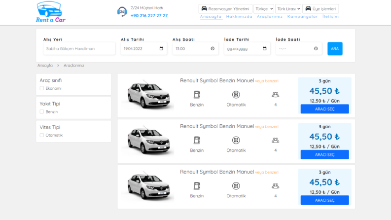Image resolution: width=391 pixels, height=220 pixels.
Task: Click passengers icon in first listing
Action: coord(275,95)
